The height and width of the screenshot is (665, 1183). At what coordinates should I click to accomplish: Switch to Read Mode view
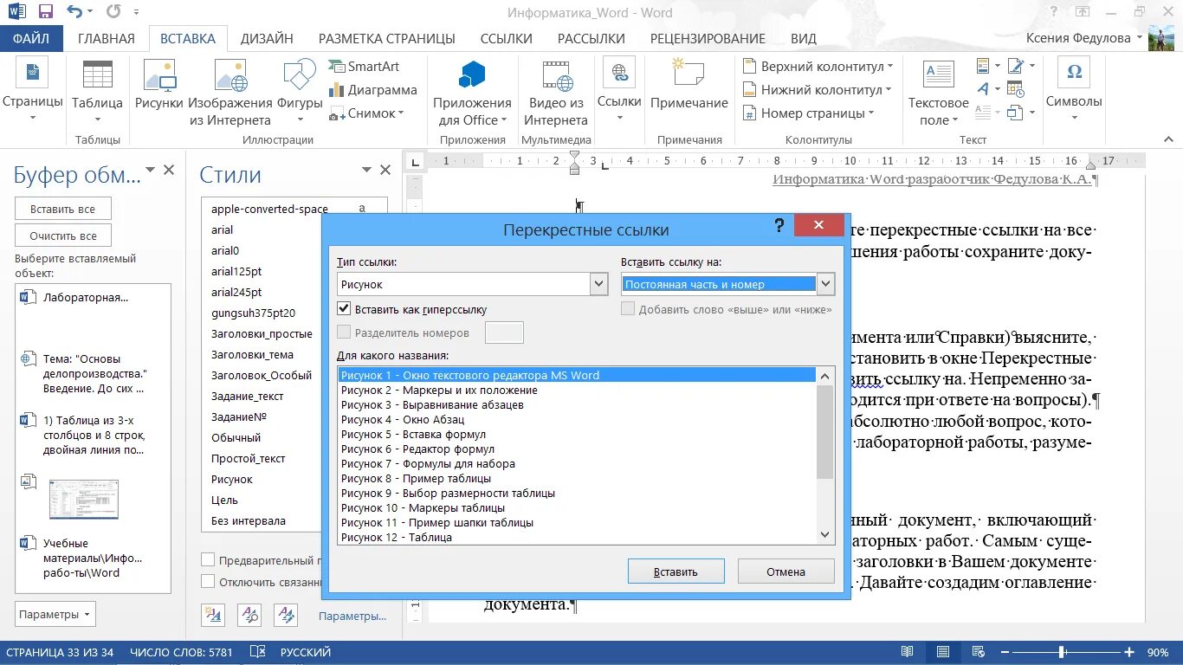pos(907,652)
